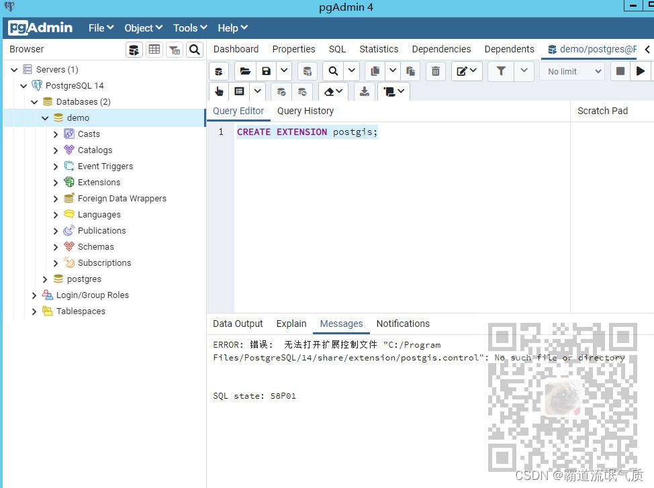
Task: Click View Data table icon in Browser
Action: (x=154, y=50)
